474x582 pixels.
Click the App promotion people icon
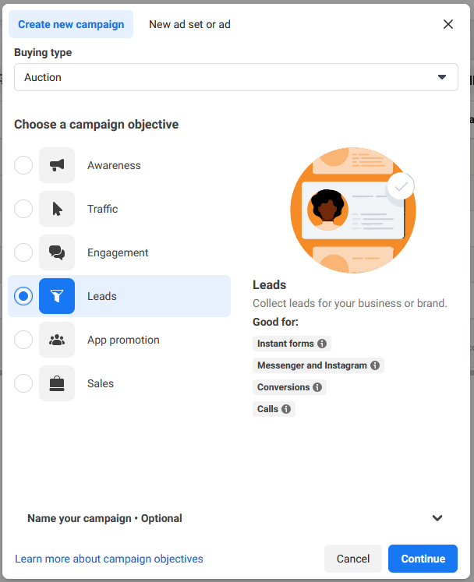point(57,340)
